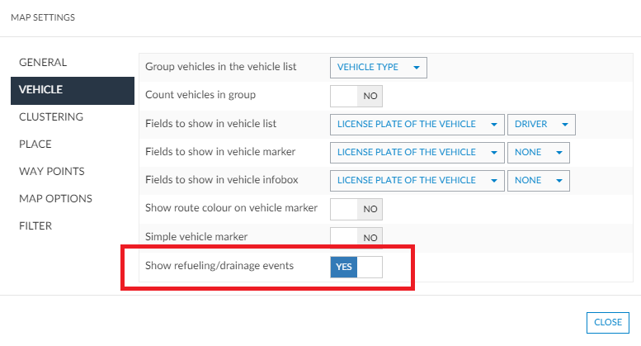Open None dropdown in vehicle infobox row
The image size is (641, 346).
[x=539, y=181]
